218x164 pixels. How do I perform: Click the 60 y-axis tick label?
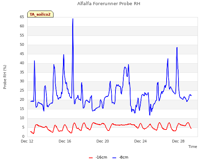tap(22, 26)
